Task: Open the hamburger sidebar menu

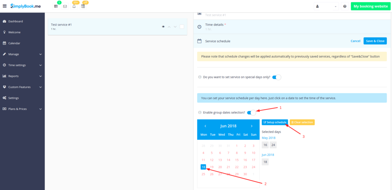Action: coord(4,6)
